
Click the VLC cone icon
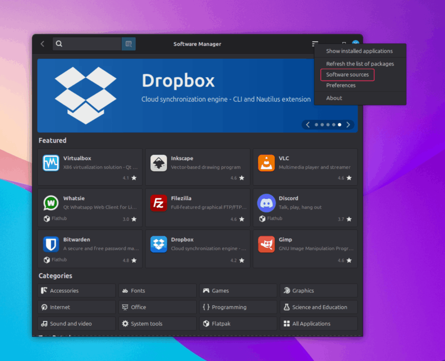pyautogui.click(x=266, y=163)
